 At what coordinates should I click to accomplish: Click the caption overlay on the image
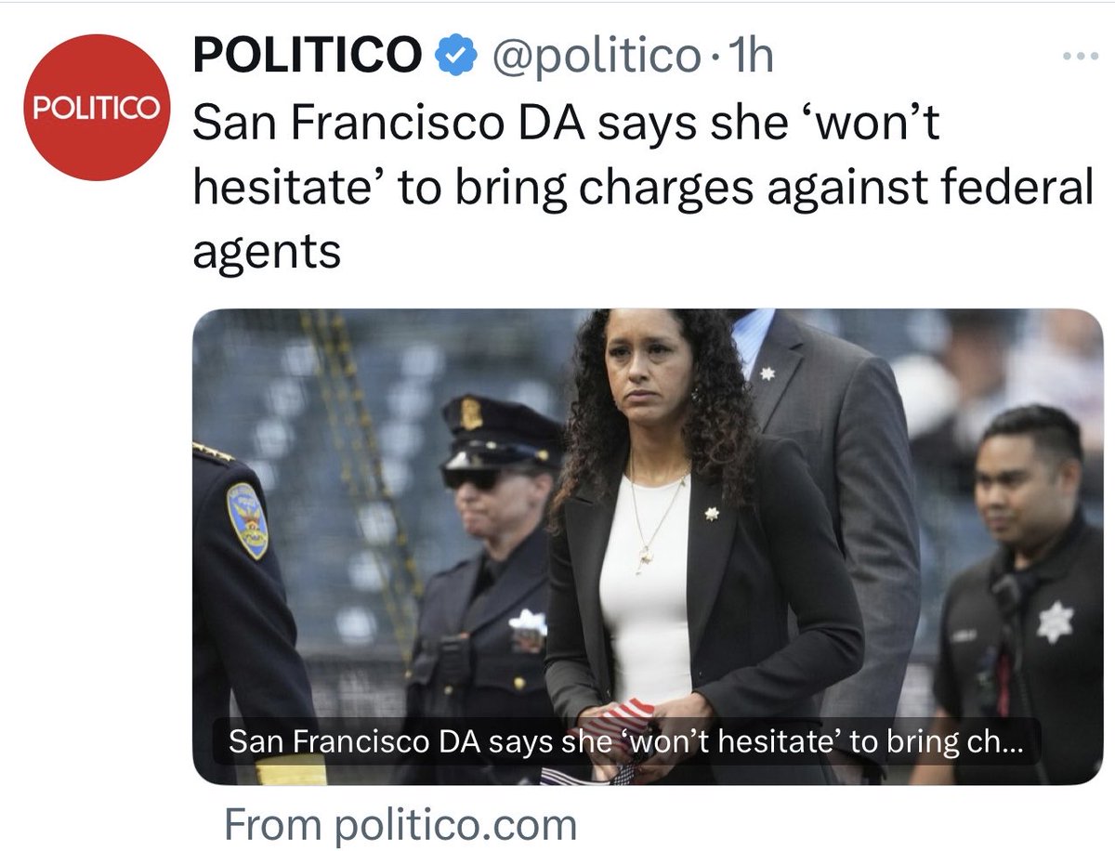[623, 743]
